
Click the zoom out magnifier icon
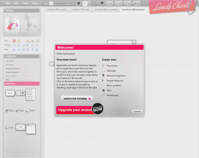click(28, 41)
